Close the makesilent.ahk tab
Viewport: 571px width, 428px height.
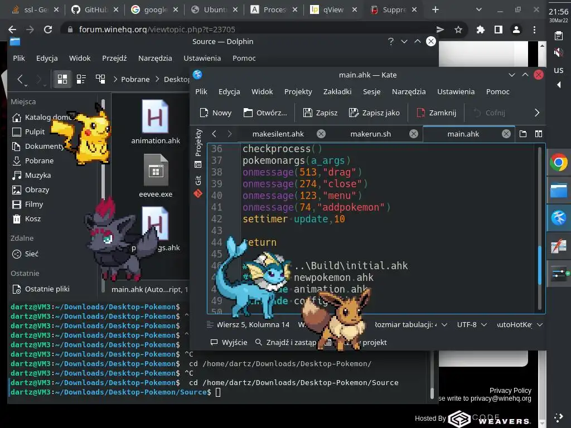click(321, 134)
